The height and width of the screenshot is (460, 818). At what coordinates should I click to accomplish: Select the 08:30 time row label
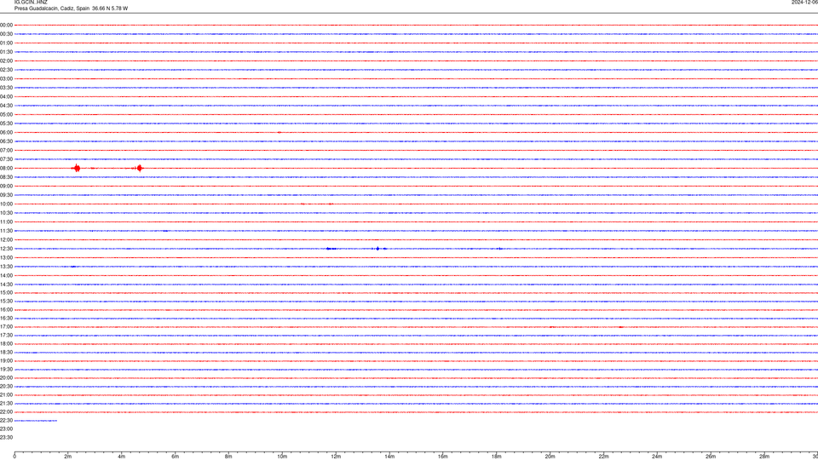[x=6, y=177]
